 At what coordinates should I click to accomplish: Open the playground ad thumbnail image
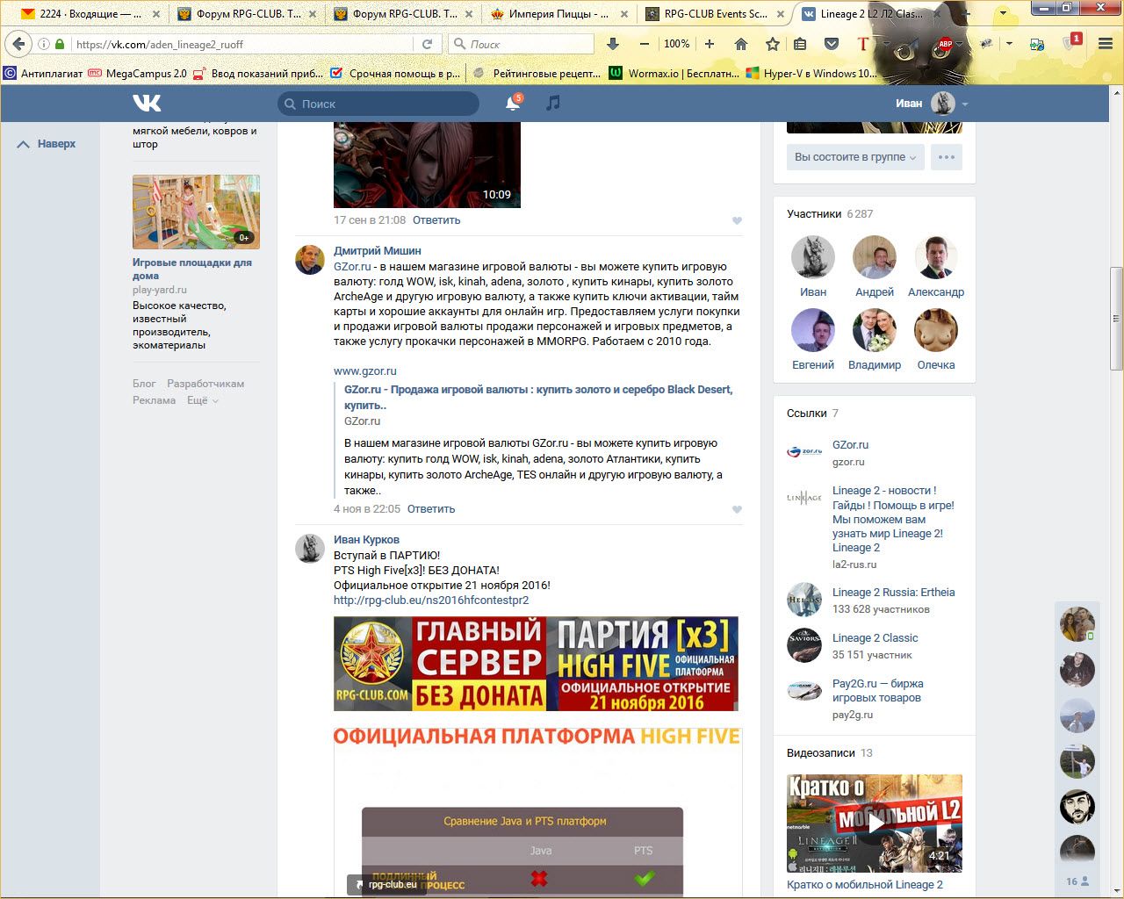(196, 212)
